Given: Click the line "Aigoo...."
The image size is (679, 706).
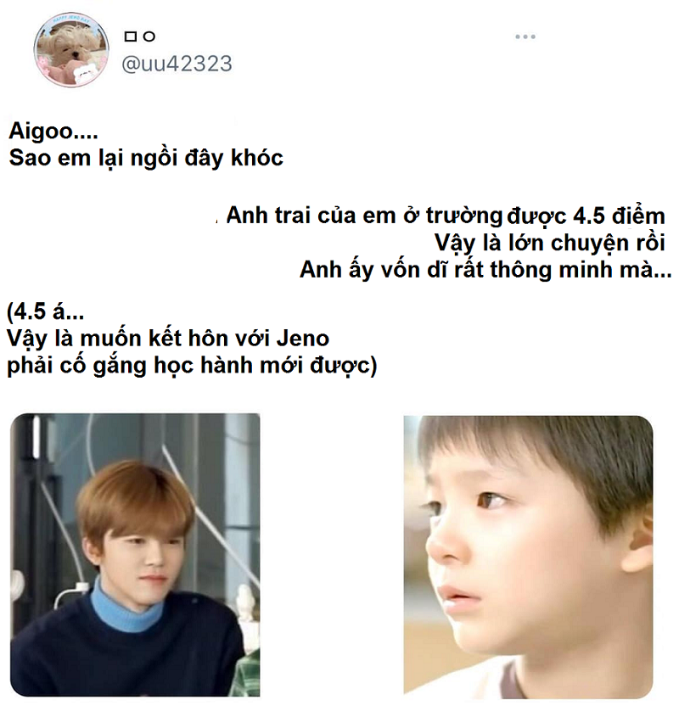Looking at the screenshot, I should pyautogui.click(x=53, y=131).
